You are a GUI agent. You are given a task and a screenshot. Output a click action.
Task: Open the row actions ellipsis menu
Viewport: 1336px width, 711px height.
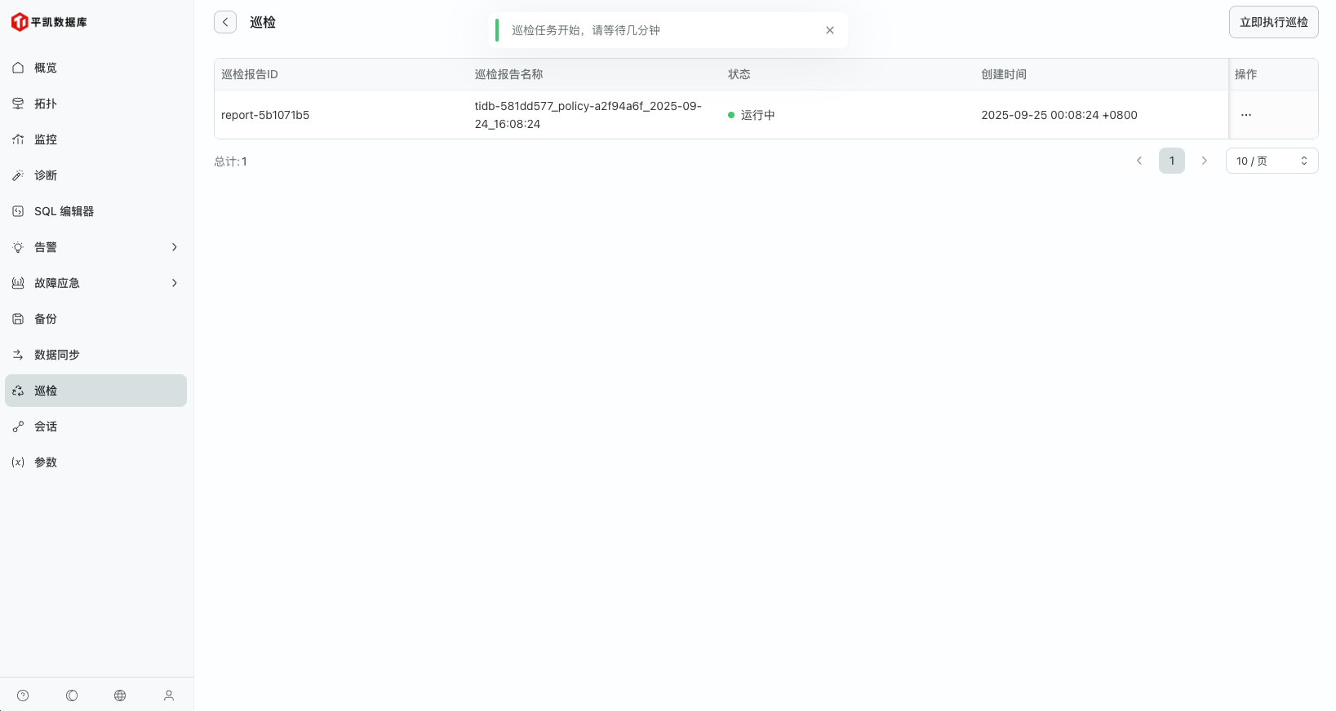pos(1245,115)
